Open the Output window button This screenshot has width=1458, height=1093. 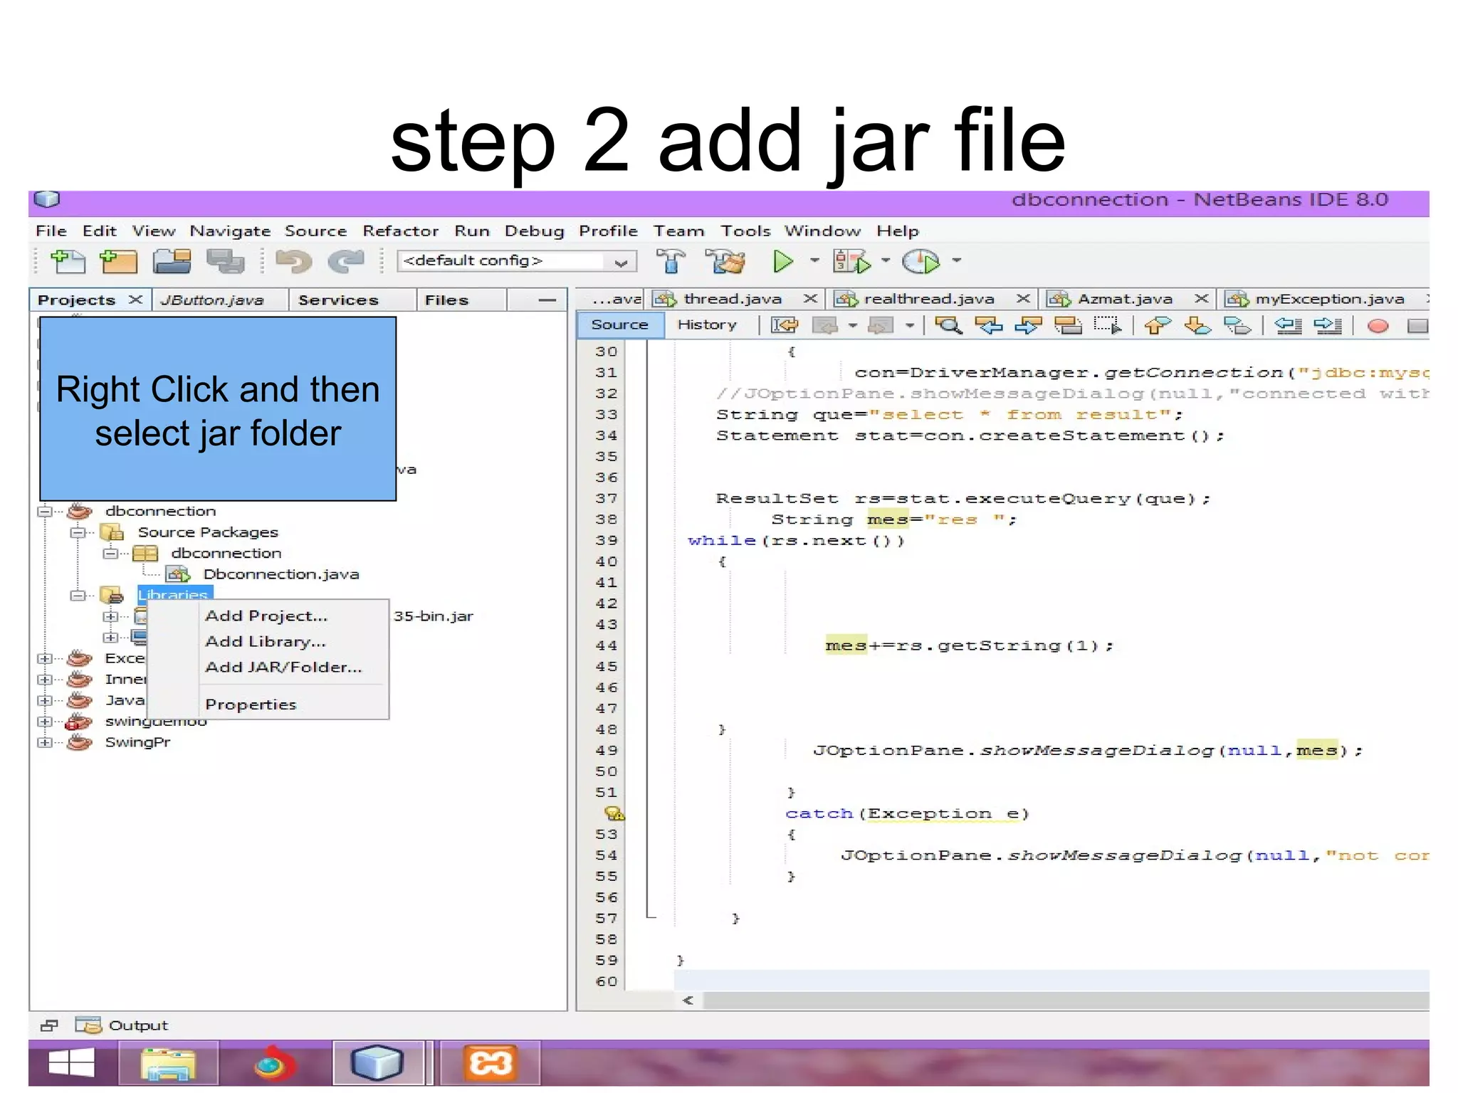pos(122,1025)
